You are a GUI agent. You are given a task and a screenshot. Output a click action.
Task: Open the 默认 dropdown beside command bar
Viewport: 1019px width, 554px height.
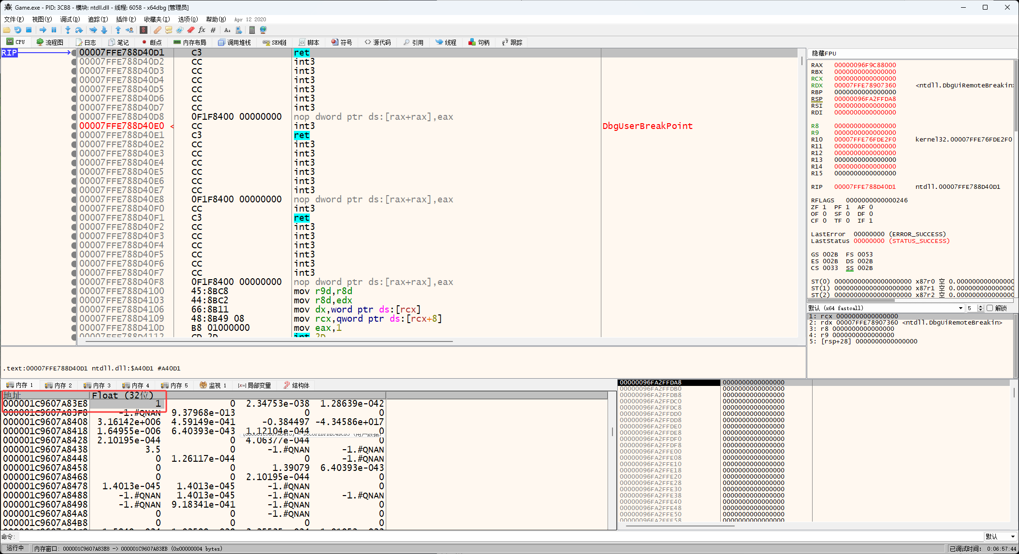1013,537
